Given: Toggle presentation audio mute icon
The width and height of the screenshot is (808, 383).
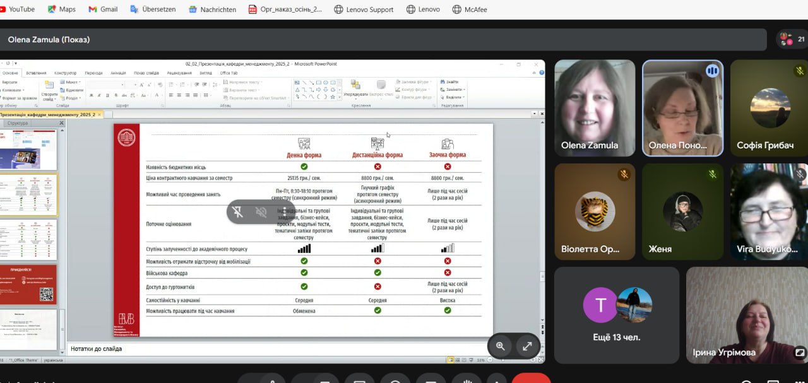Looking at the screenshot, I should [261, 212].
